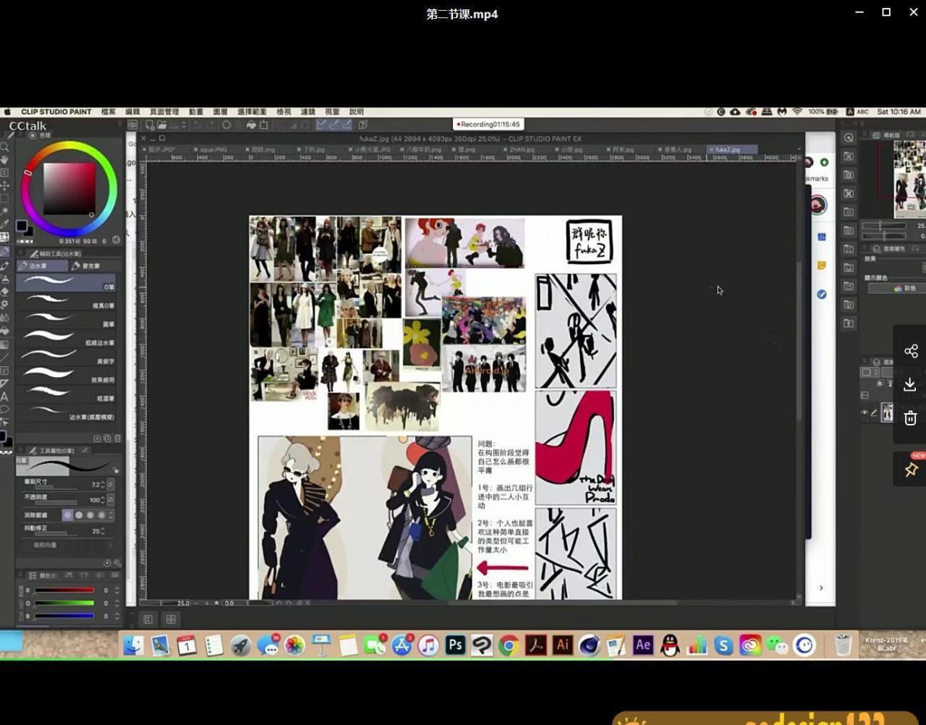Select the Gradient tool
926x725 pixels.
coord(5,344)
